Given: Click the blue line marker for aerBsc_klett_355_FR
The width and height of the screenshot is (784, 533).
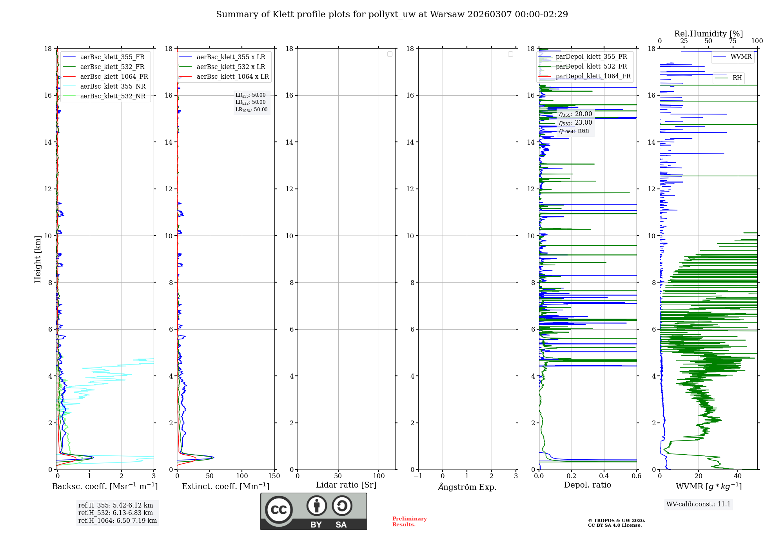Looking at the screenshot, I should pos(69,57).
